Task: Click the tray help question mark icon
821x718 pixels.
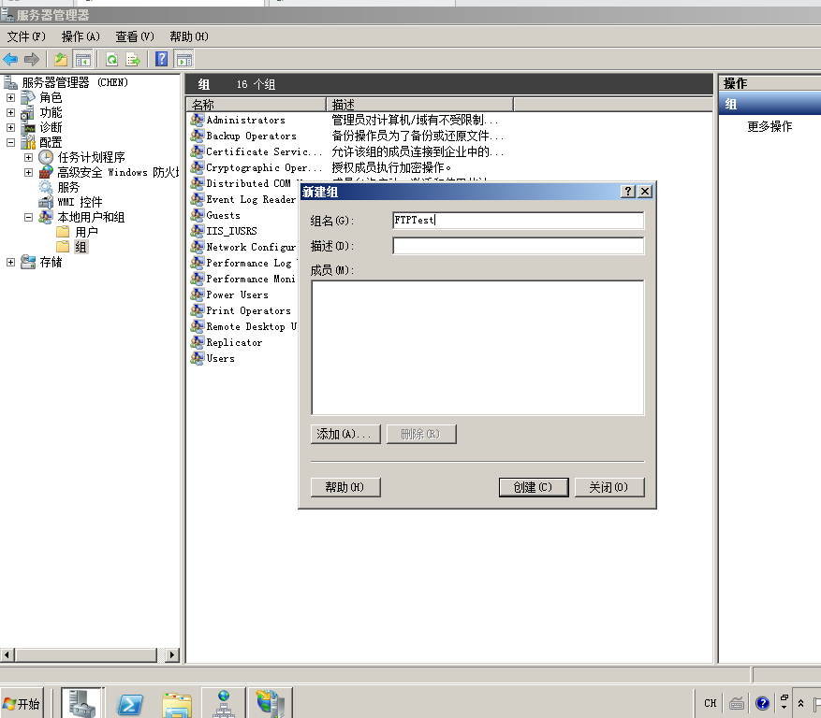Action: (762, 703)
